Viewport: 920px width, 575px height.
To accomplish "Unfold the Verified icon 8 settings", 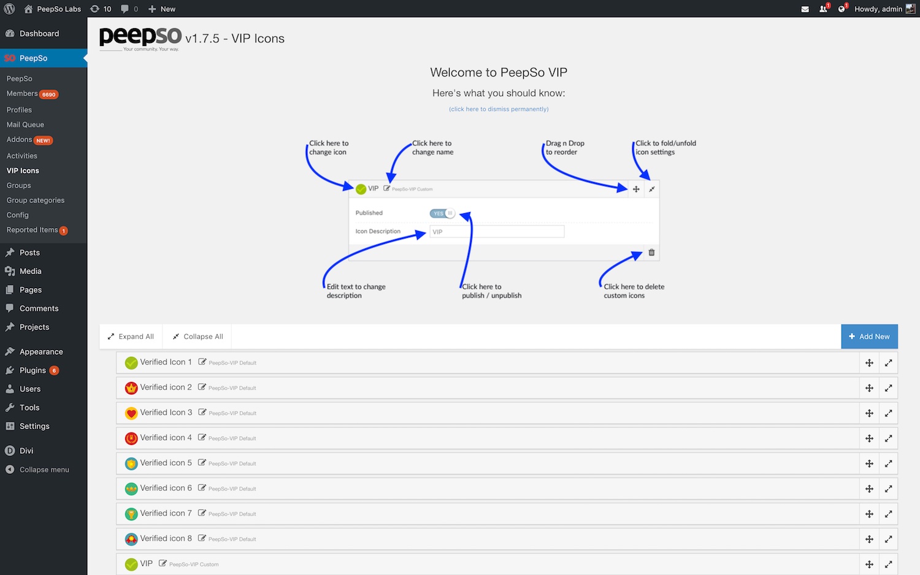I will coord(888,539).
